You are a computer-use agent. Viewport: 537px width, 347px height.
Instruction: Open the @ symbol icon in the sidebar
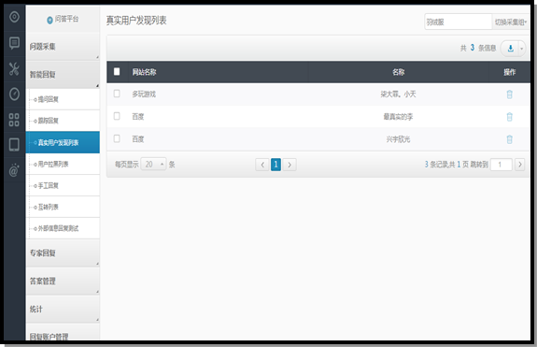(x=14, y=170)
